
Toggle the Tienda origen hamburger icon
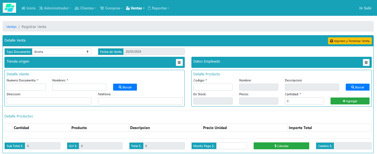[x=179, y=63]
